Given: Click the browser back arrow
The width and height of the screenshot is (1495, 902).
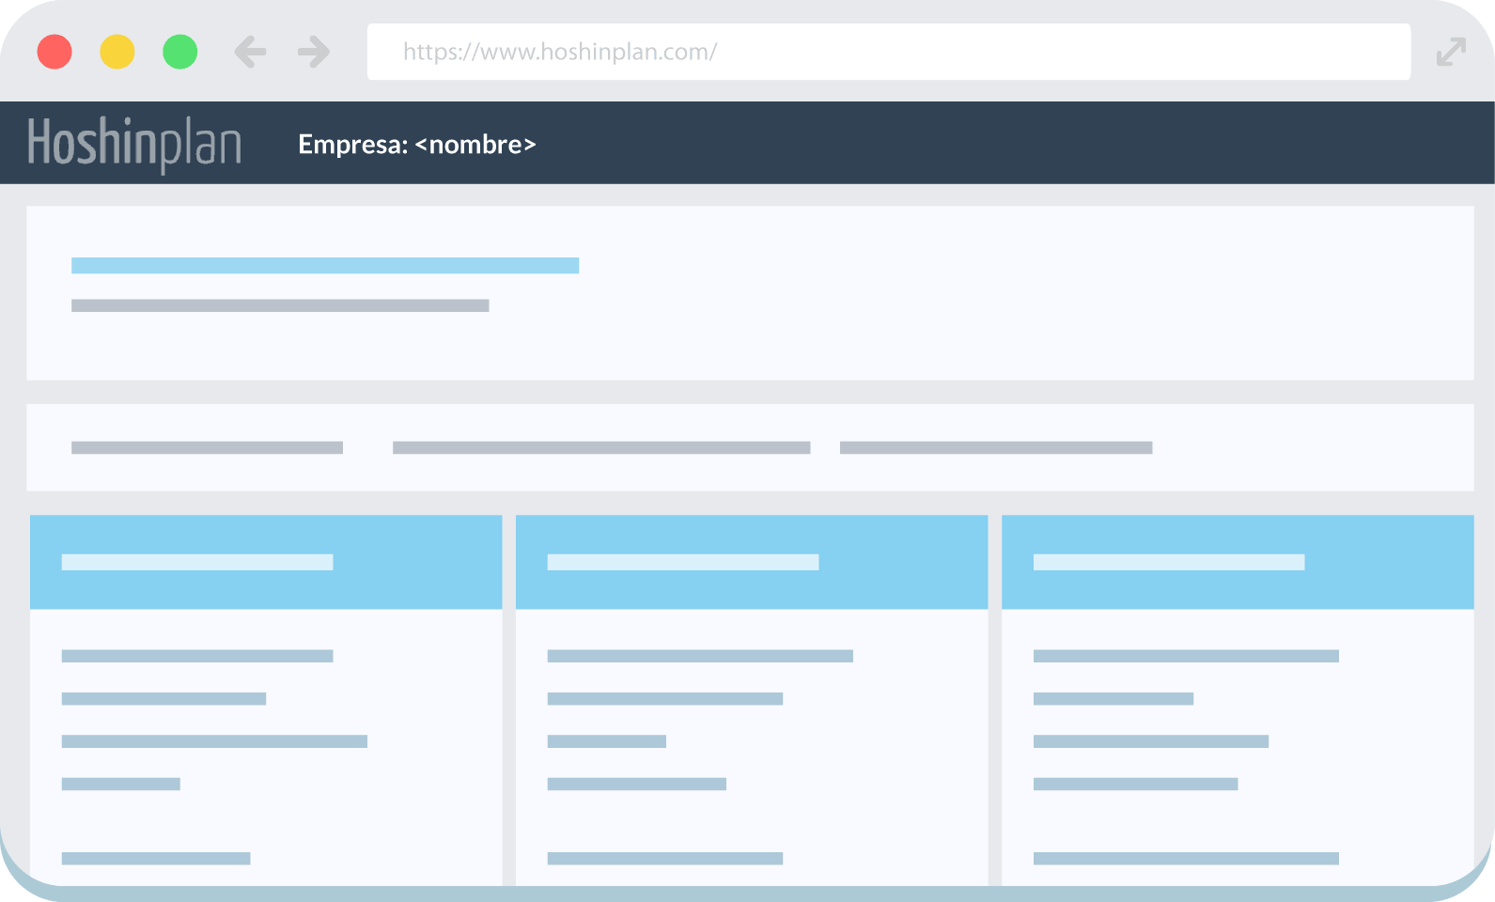Looking at the screenshot, I should coord(250,52).
